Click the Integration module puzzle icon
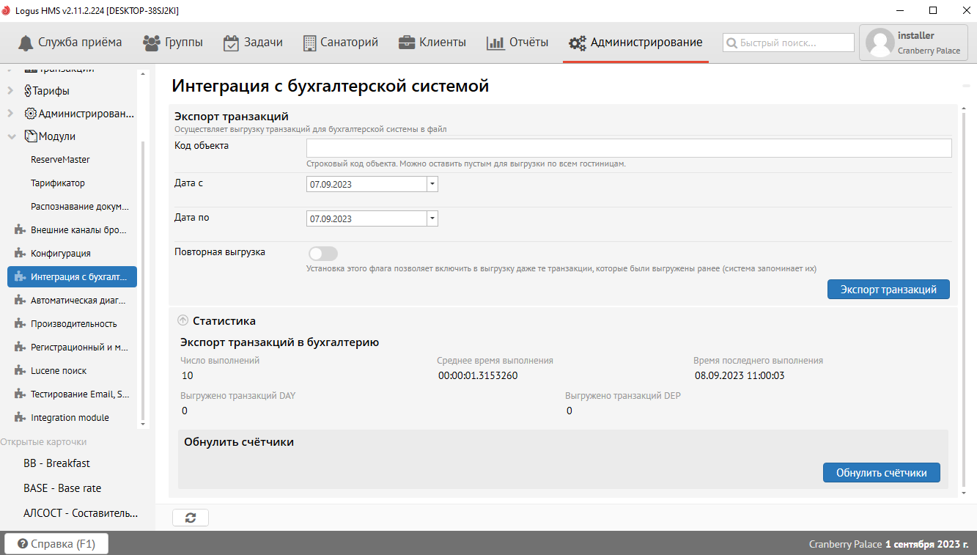The image size is (977, 555). coord(20,418)
